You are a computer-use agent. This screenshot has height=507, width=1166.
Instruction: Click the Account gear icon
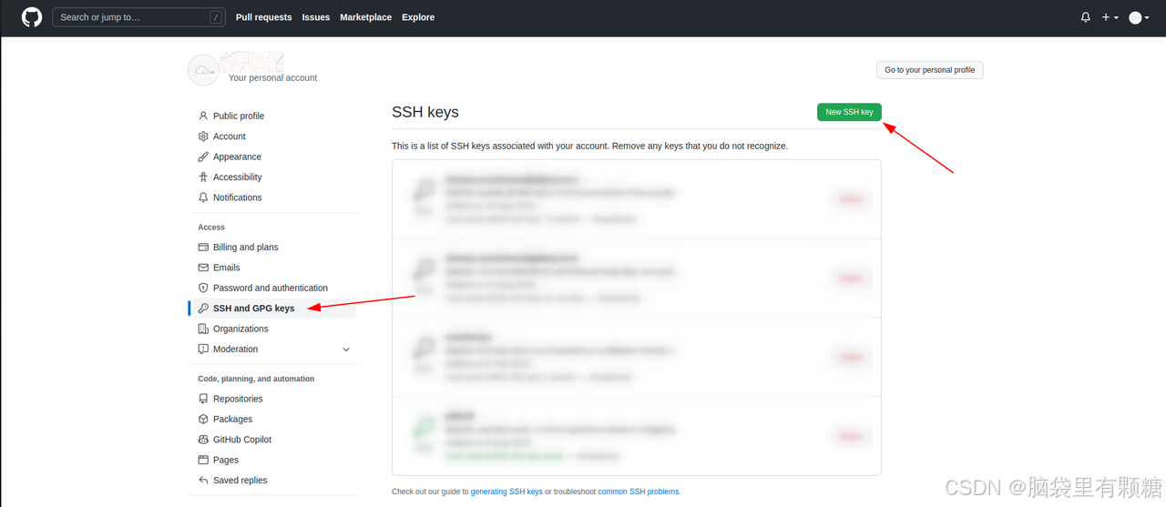(203, 137)
